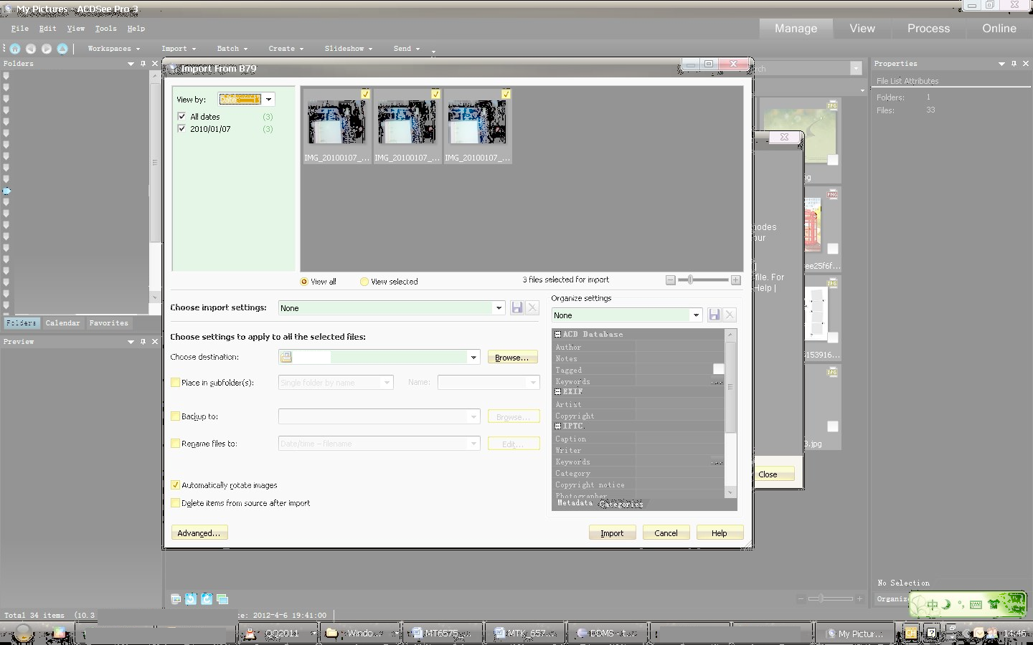Click the Back navigation arrow icon
Screen dimensions: 1033x645
(x=31, y=49)
